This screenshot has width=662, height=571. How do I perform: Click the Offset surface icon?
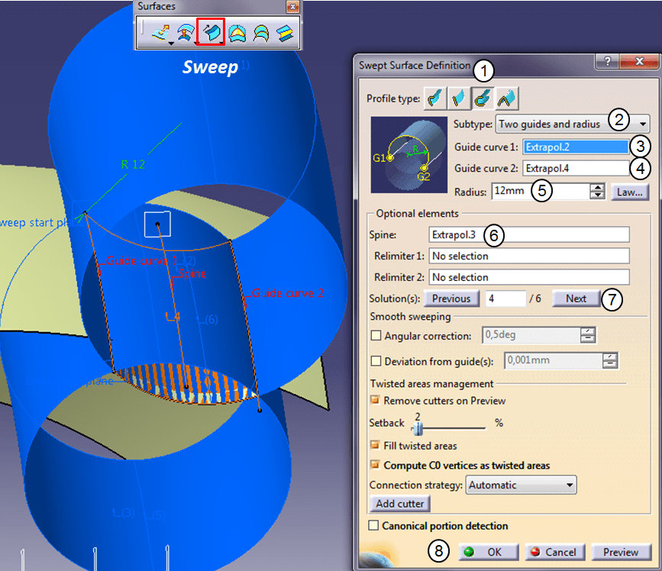point(186,31)
